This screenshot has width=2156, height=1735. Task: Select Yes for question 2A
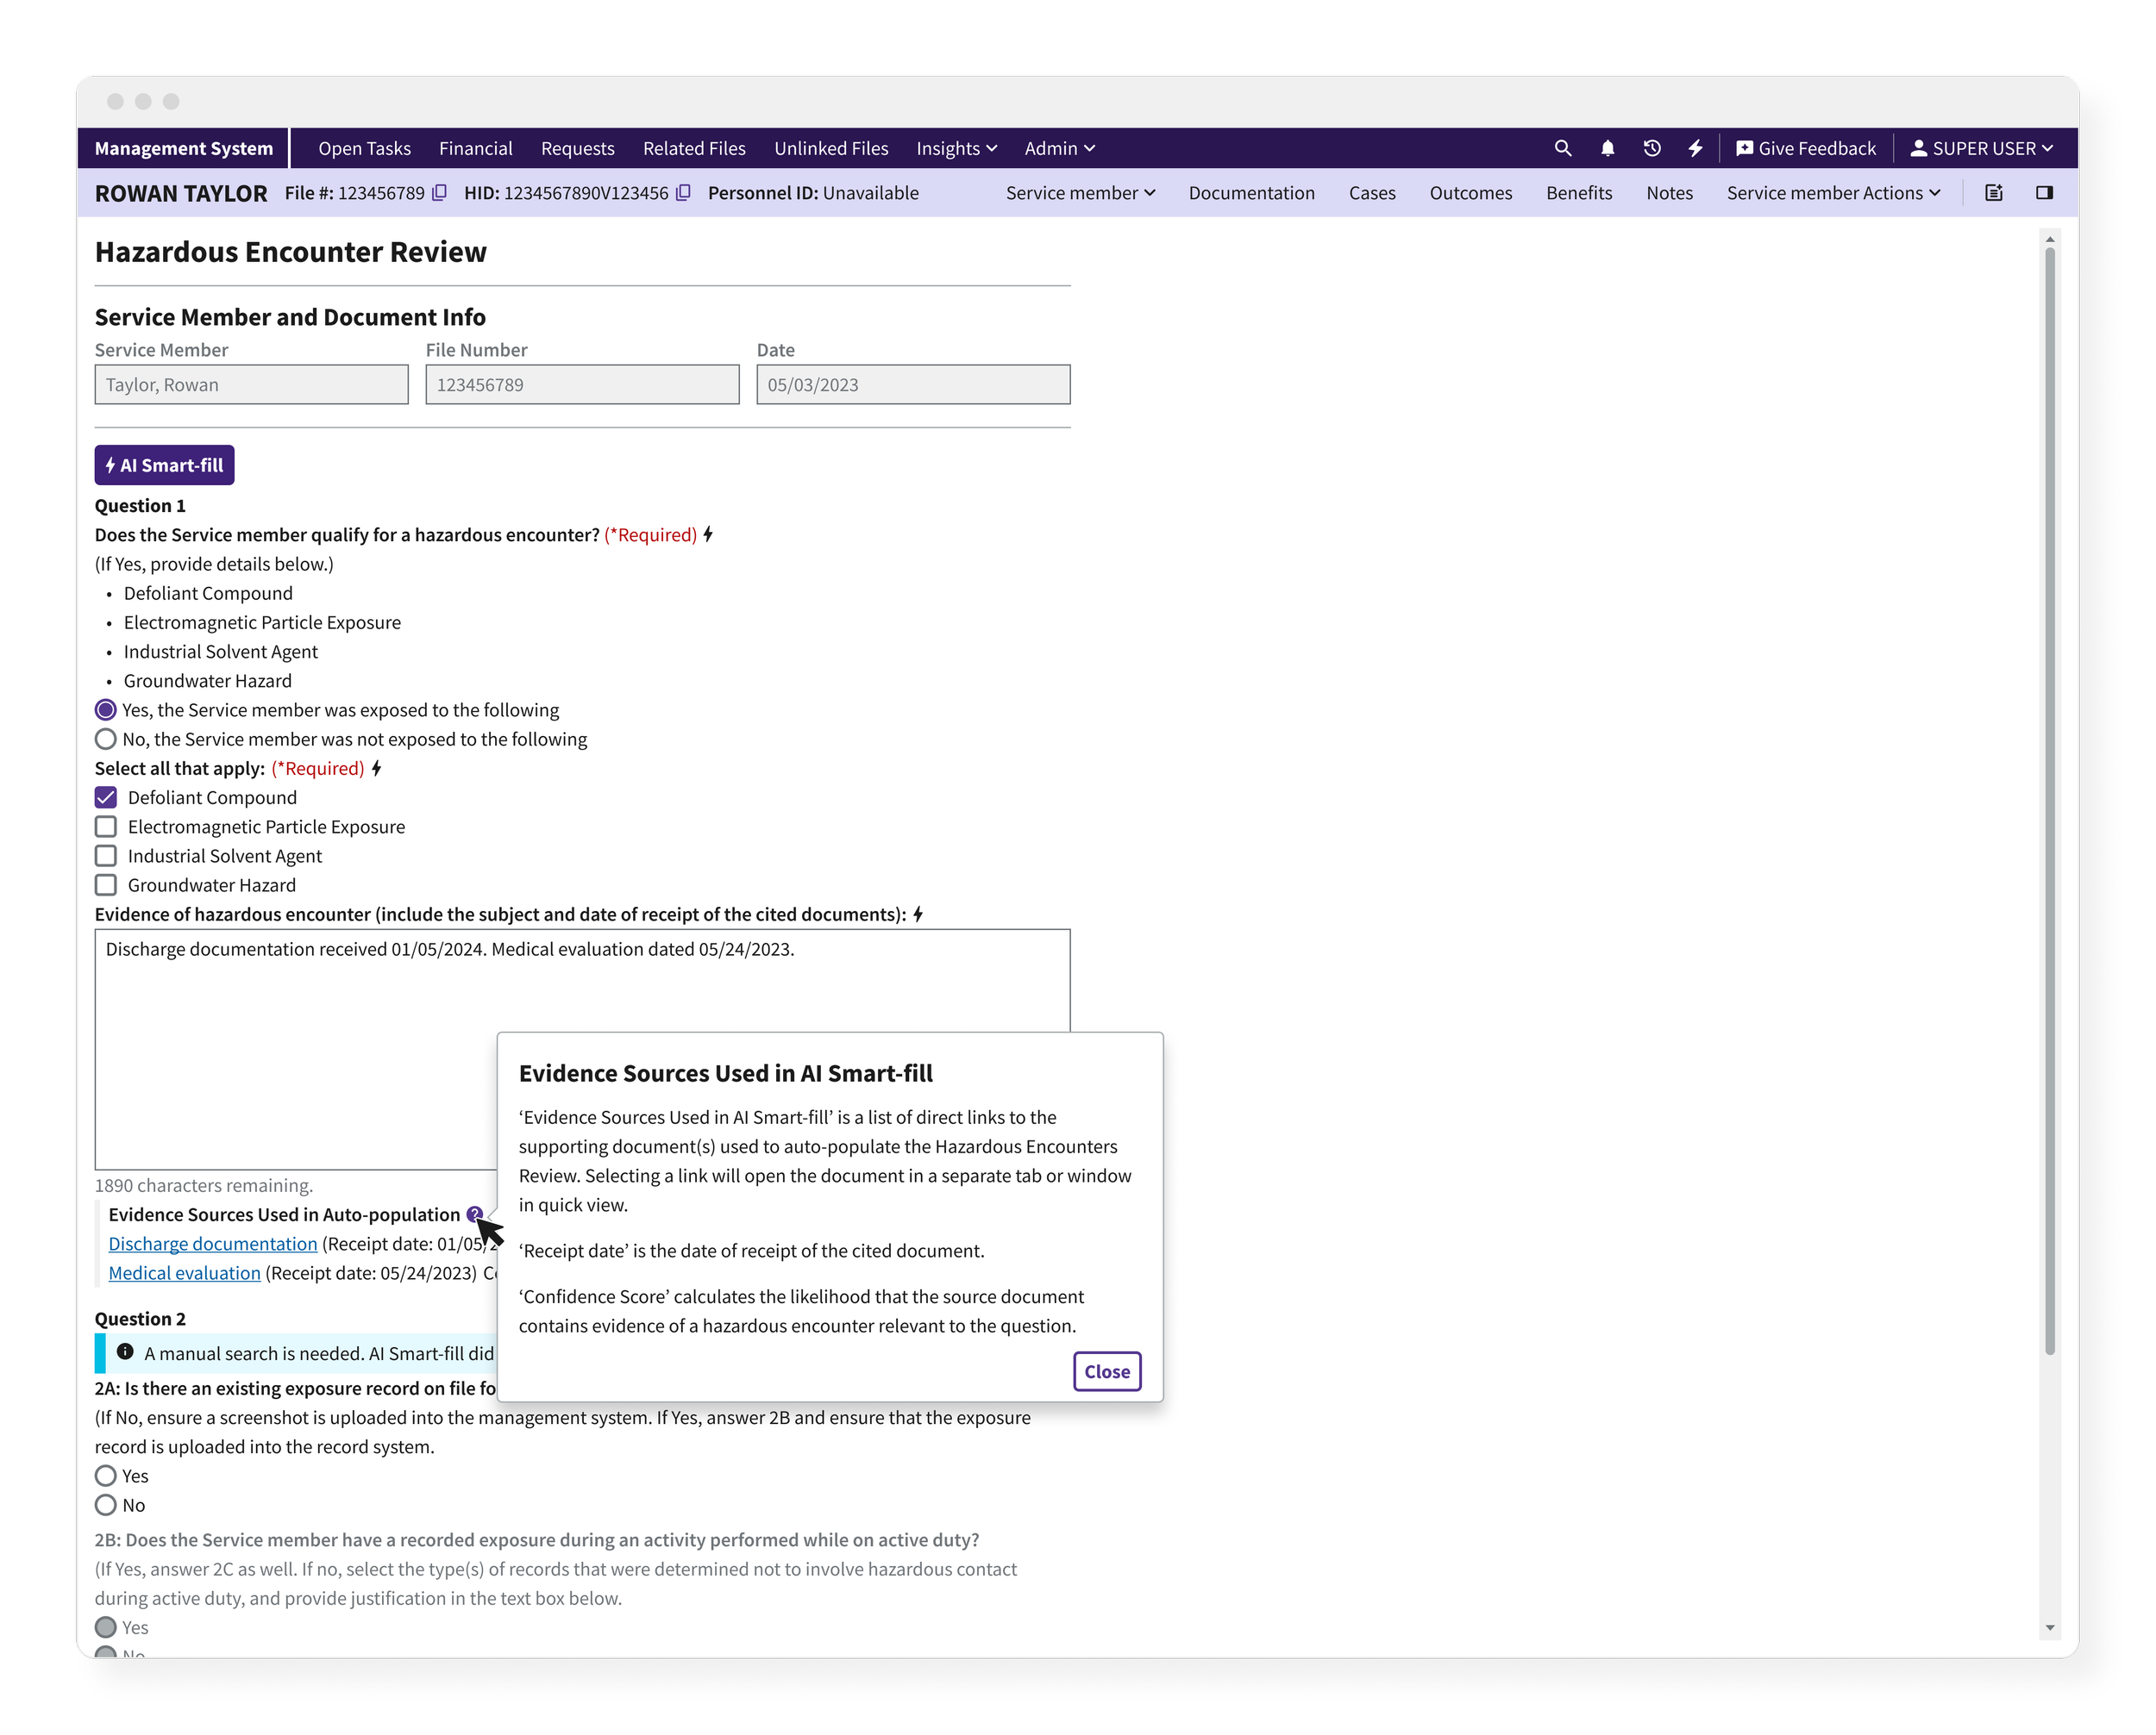pyautogui.click(x=105, y=1476)
